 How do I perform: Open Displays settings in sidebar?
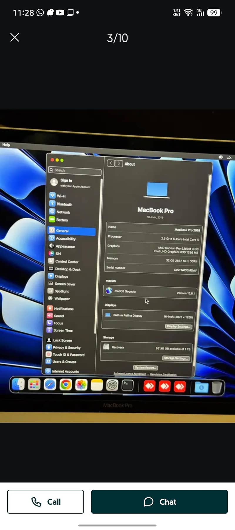(58, 276)
